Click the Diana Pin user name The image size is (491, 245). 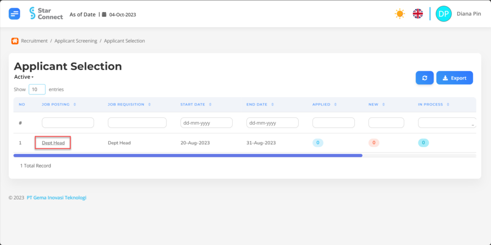pyautogui.click(x=469, y=14)
